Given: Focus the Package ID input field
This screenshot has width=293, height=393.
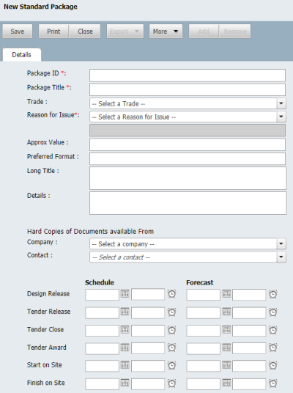Looking at the screenshot, I should coord(188,76).
